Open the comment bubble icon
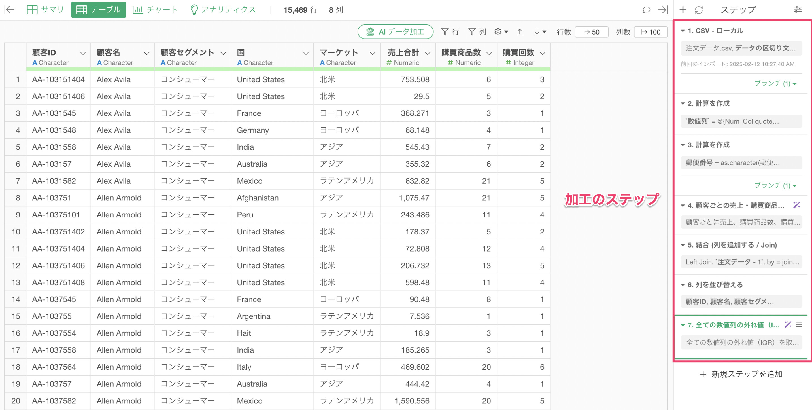812x410 pixels. point(646,10)
